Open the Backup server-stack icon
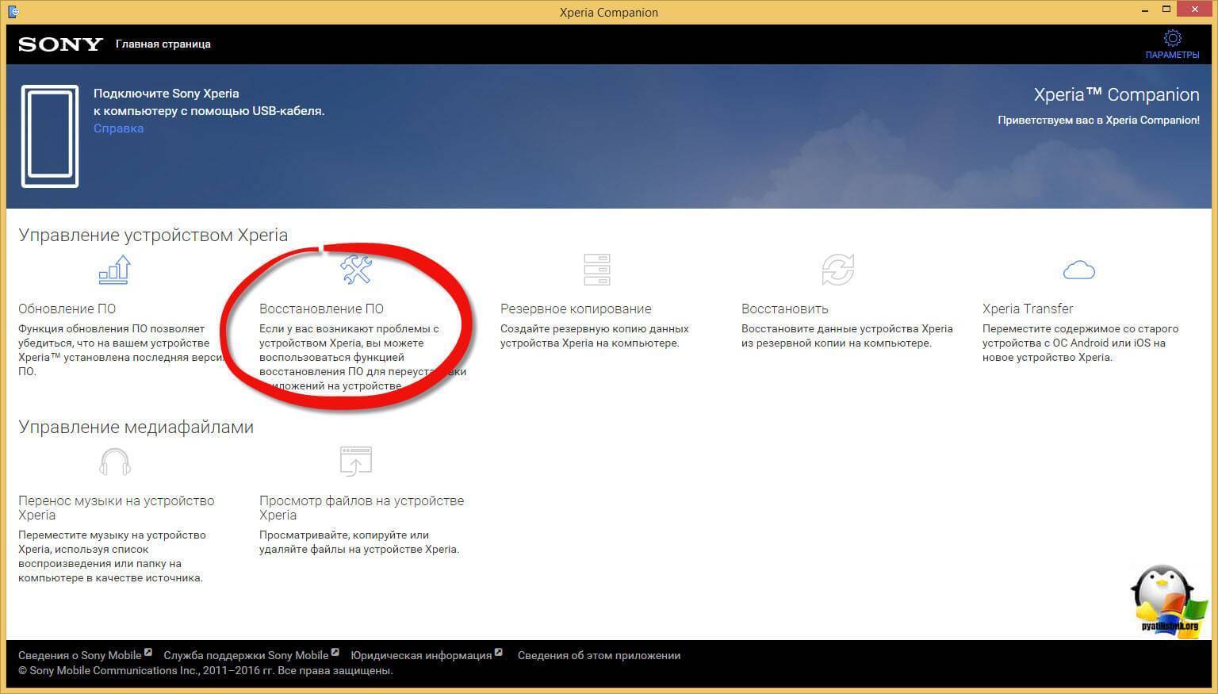This screenshot has height=694, width=1218. [x=596, y=270]
